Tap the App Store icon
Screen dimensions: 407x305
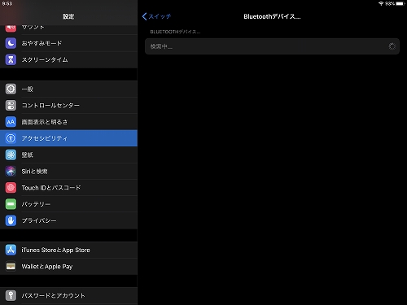coord(11,250)
